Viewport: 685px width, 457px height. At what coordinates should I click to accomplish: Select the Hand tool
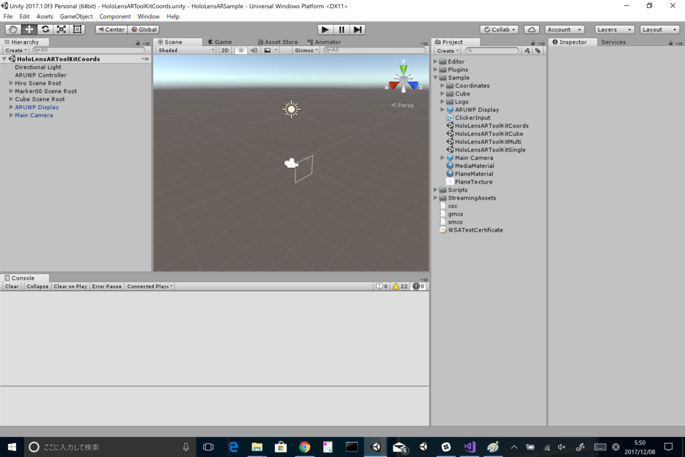[13, 29]
